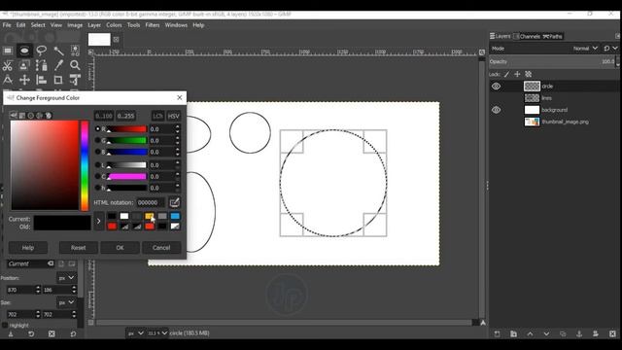Select the Color Picker eyedropper tool

(x=58, y=65)
